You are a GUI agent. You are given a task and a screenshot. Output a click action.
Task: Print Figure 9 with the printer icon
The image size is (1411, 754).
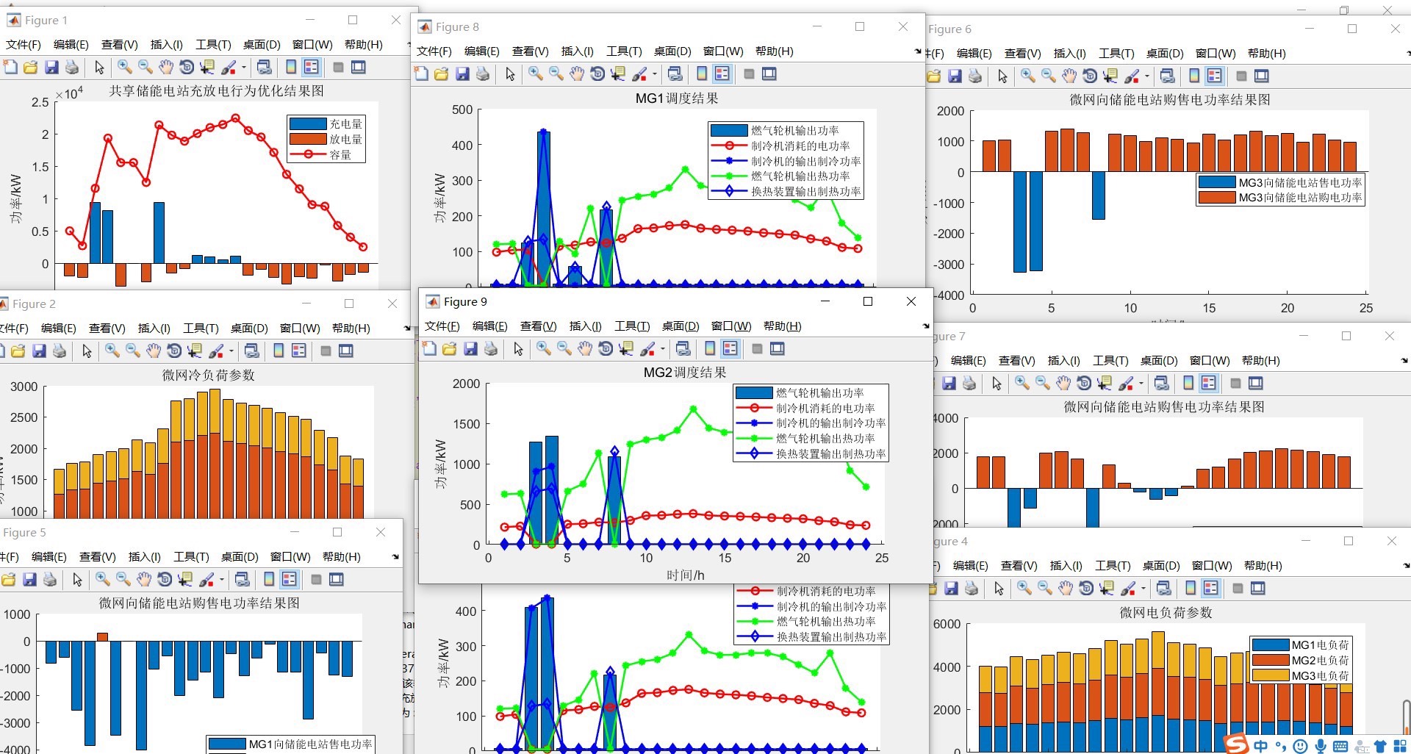491,348
